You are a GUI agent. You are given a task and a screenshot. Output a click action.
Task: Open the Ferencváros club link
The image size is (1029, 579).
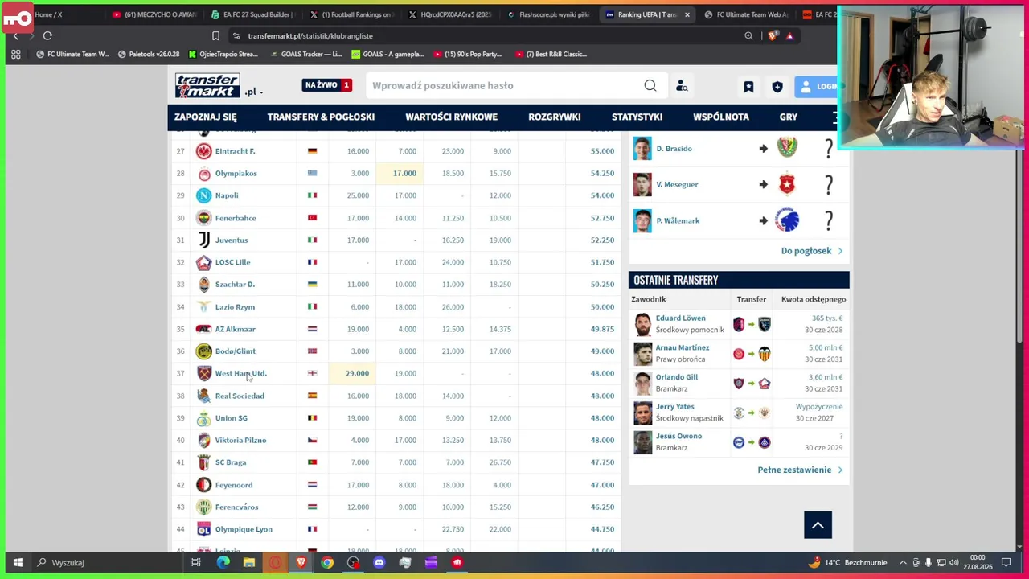click(236, 507)
